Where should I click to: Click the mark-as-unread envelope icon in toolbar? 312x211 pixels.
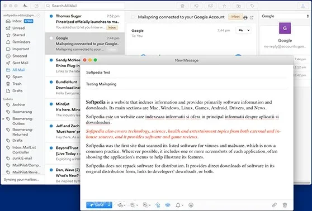tap(211, 6)
